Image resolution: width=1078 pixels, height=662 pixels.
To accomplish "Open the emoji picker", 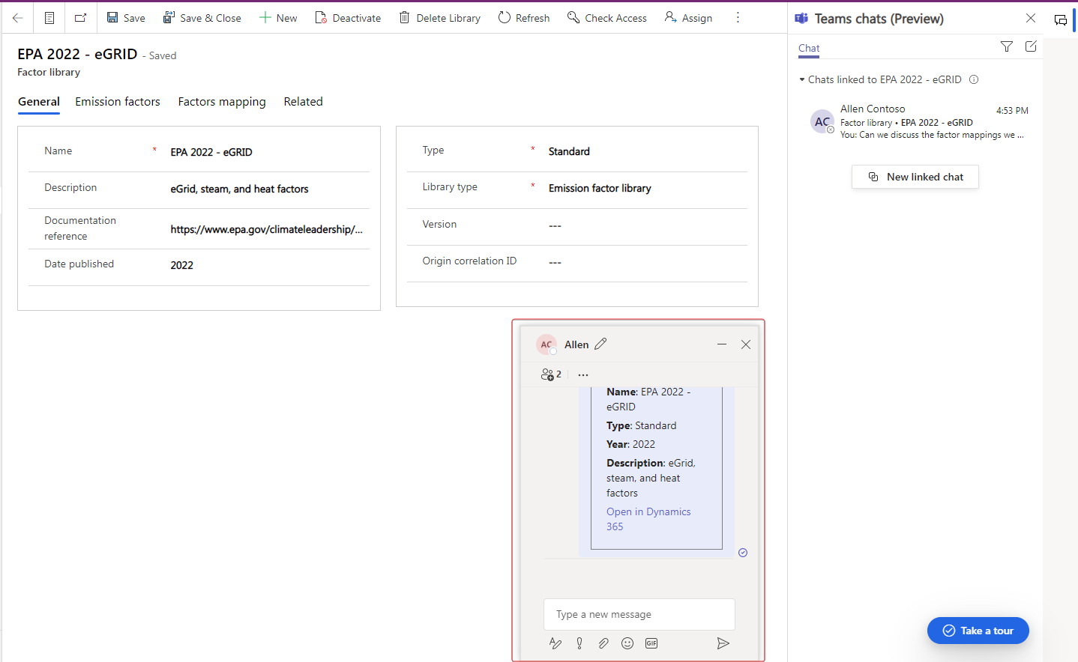I will 627,643.
